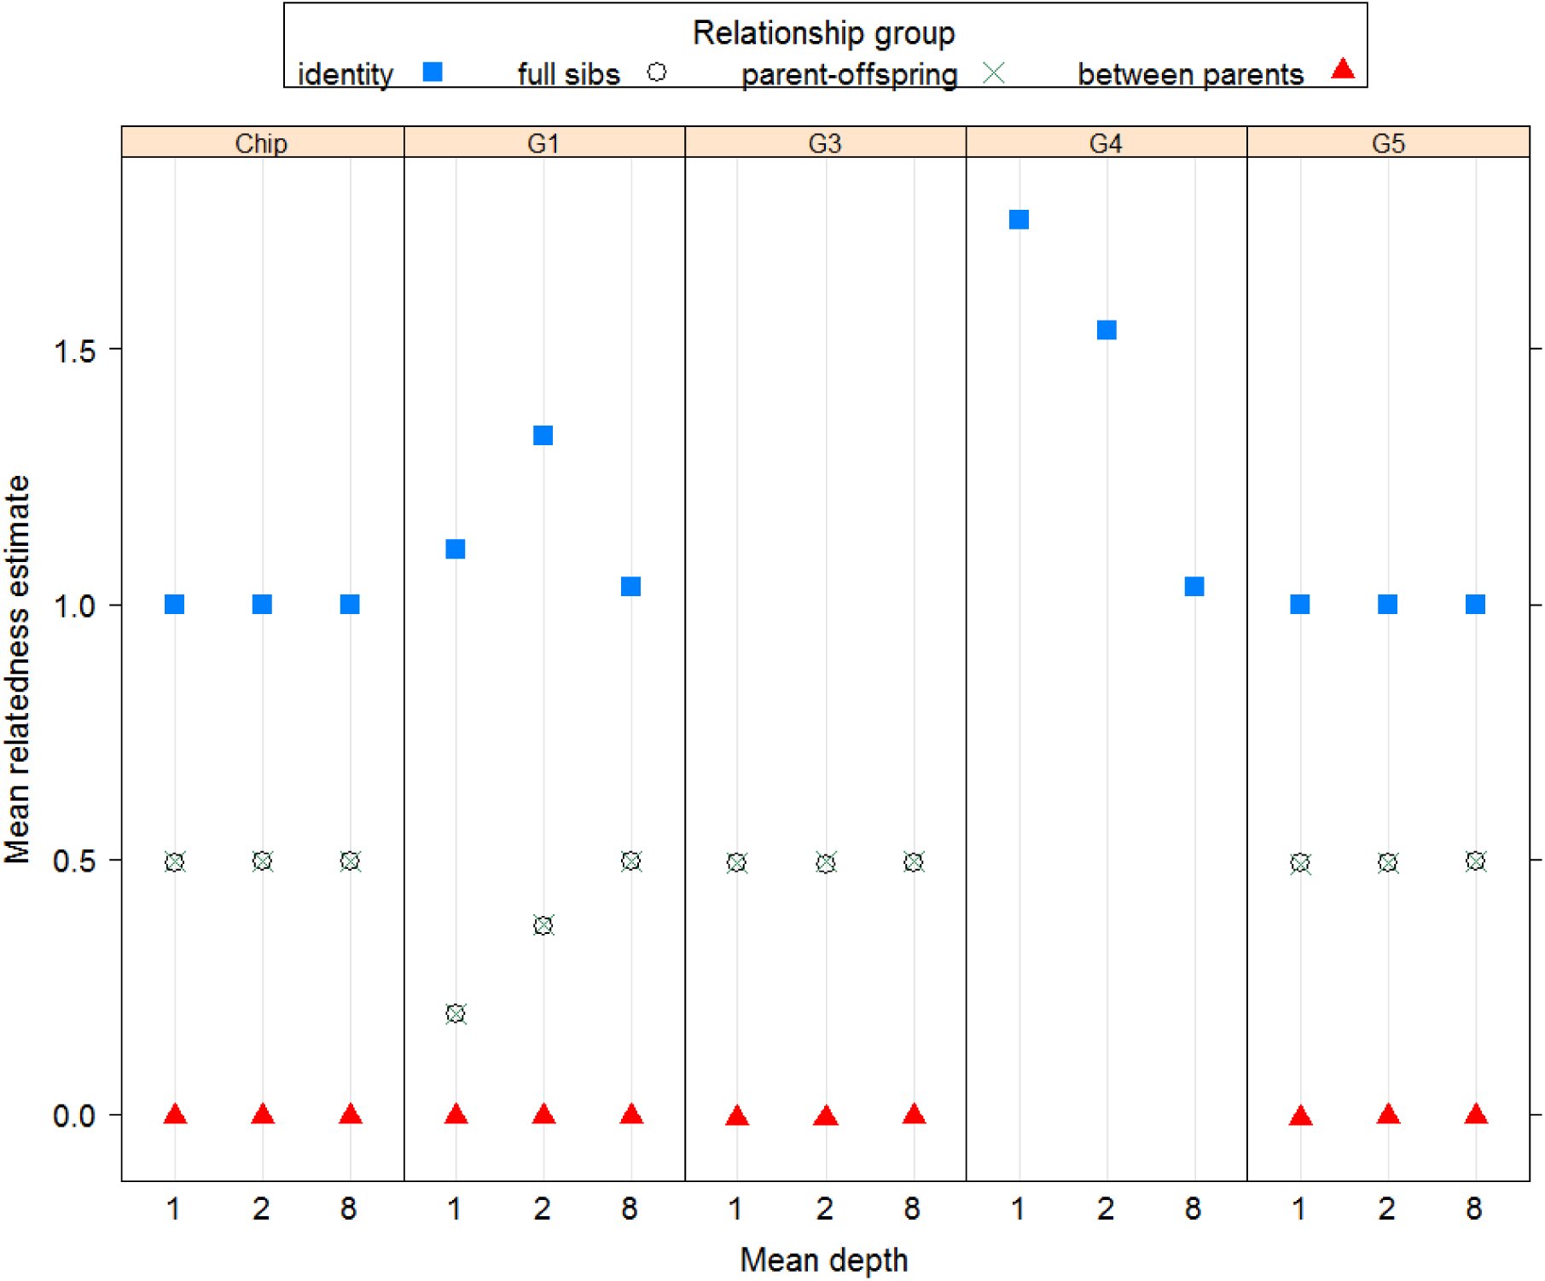Click the 'Relationship group' legend title

pos(823,33)
